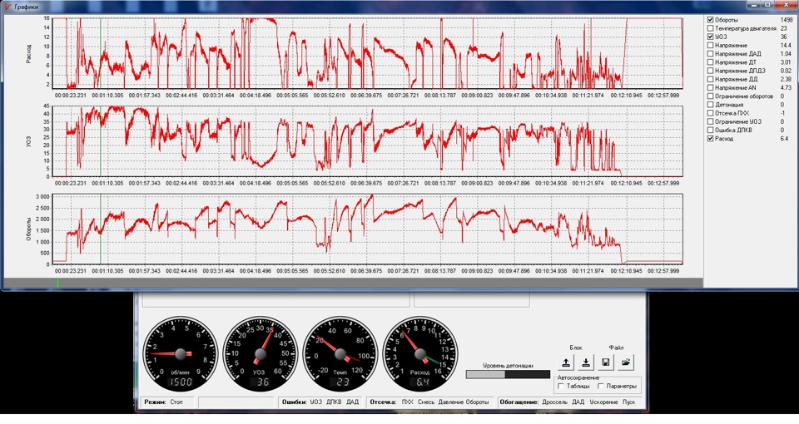Click the ПХХ cutoff indicator label
Viewport: 799px width, 424px height.
(408, 402)
